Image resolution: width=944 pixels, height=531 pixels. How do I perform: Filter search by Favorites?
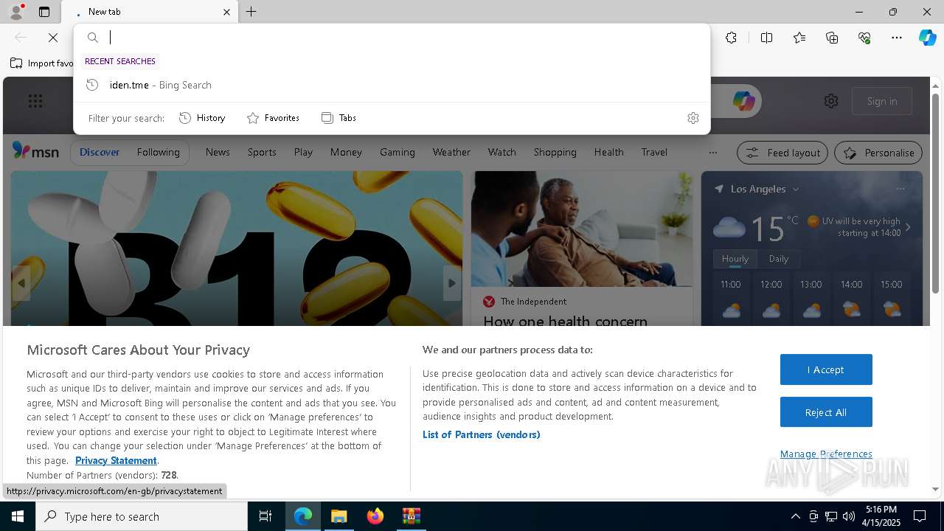coord(273,118)
